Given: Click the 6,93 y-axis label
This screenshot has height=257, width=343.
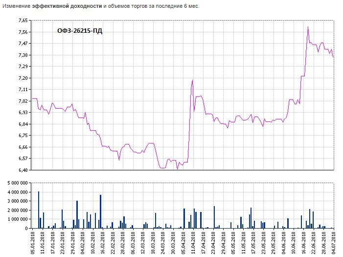Looking at the screenshot, I should click(x=23, y=113).
